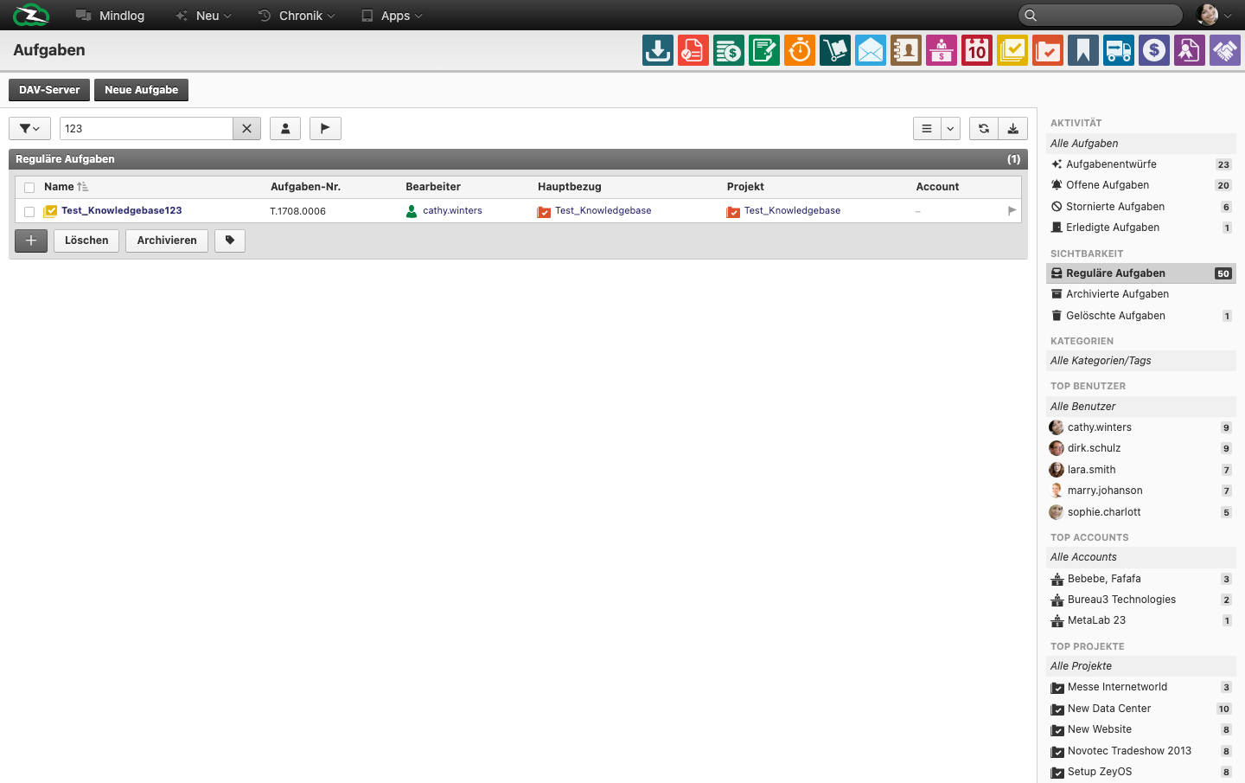Filter by Aufgabenentwürfe in sidebar
1245x783 pixels.
tap(1140, 164)
